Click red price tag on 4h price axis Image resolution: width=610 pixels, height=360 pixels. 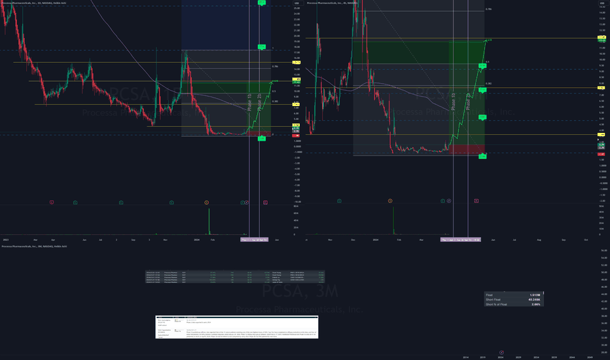click(602, 154)
